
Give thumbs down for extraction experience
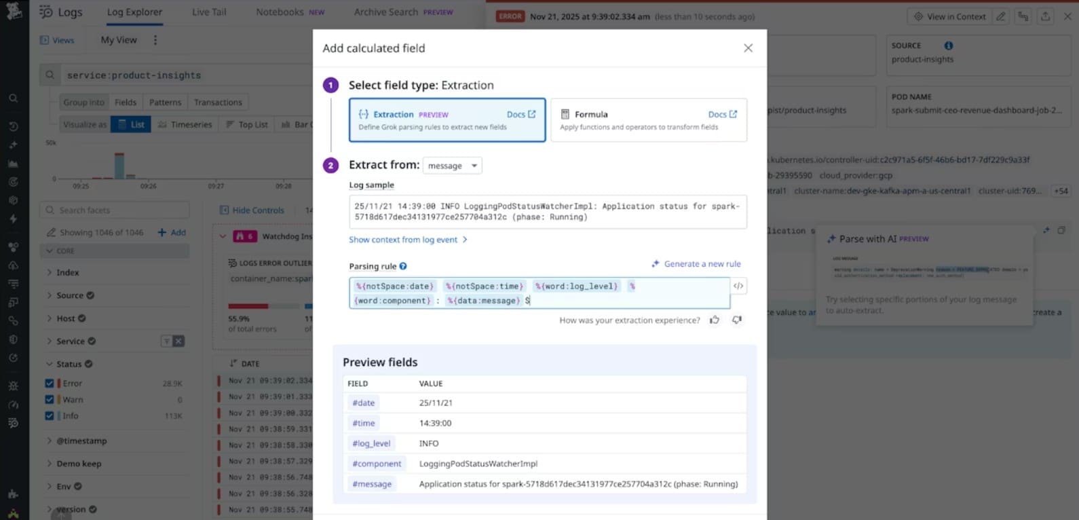(x=737, y=320)
